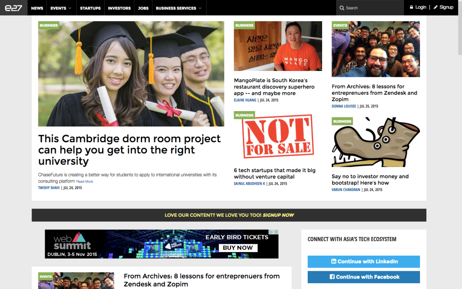462x289 pixels.
Task: Open the bottom list Events thumbnail
Action: pos(76,281)
